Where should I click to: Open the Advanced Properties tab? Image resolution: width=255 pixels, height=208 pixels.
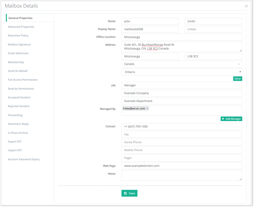click(21, 27)
